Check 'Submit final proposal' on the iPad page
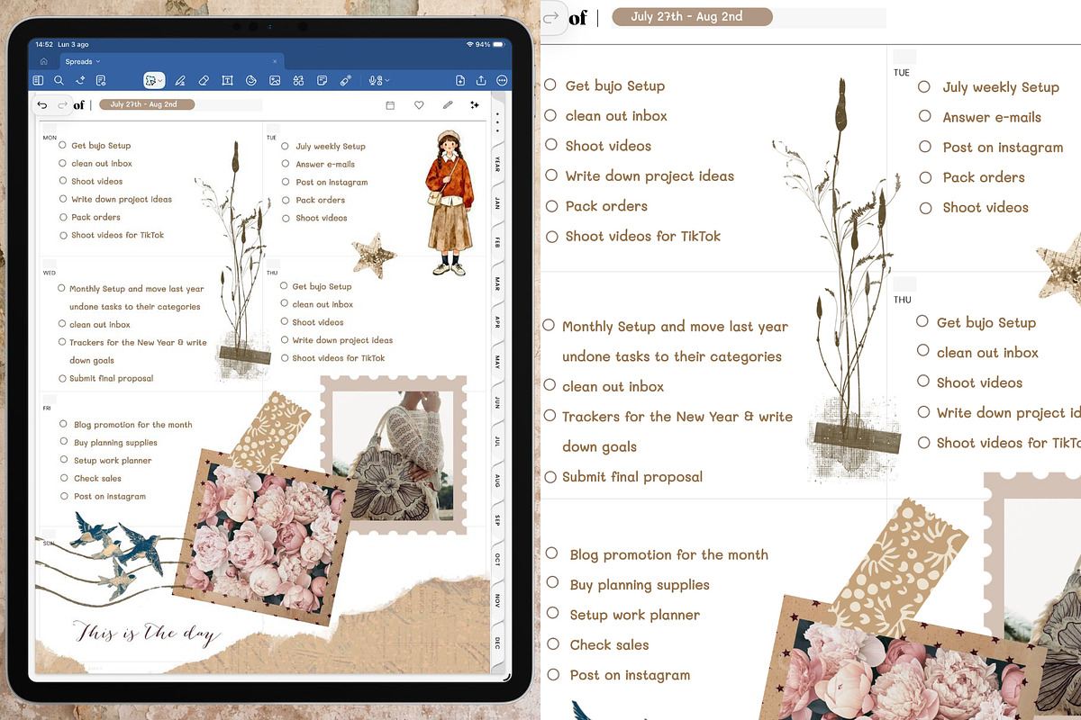Image resolution: width=1081 pixels, height=720 pixels. (x=61, y=378)
